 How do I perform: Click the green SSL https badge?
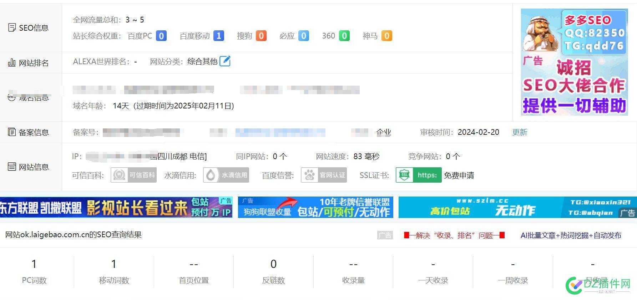[419, 175]
